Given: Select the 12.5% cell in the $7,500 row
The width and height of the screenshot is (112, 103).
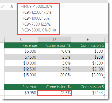Looking at the screenshot, I should [x=55, y=57].
